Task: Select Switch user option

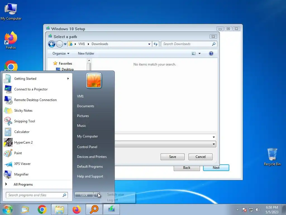Action: point(116,195)
